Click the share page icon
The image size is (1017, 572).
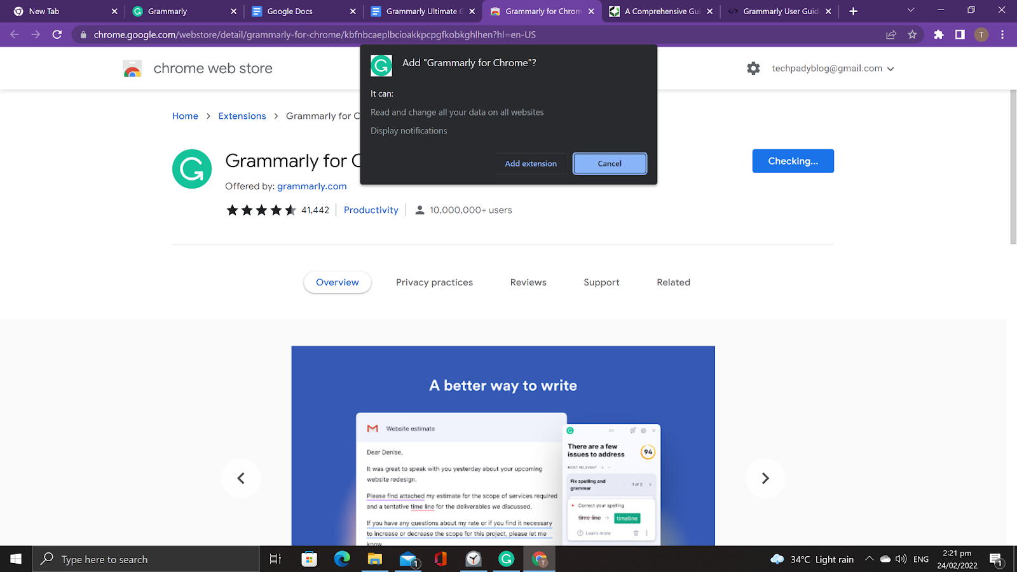click(x=891, y=35)
